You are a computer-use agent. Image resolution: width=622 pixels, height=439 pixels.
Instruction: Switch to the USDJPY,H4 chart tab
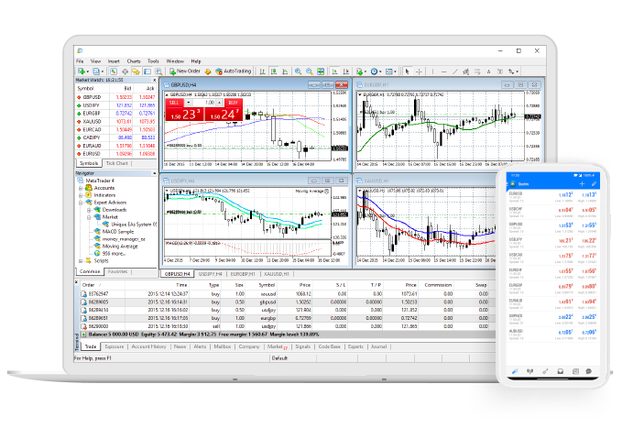211,274
